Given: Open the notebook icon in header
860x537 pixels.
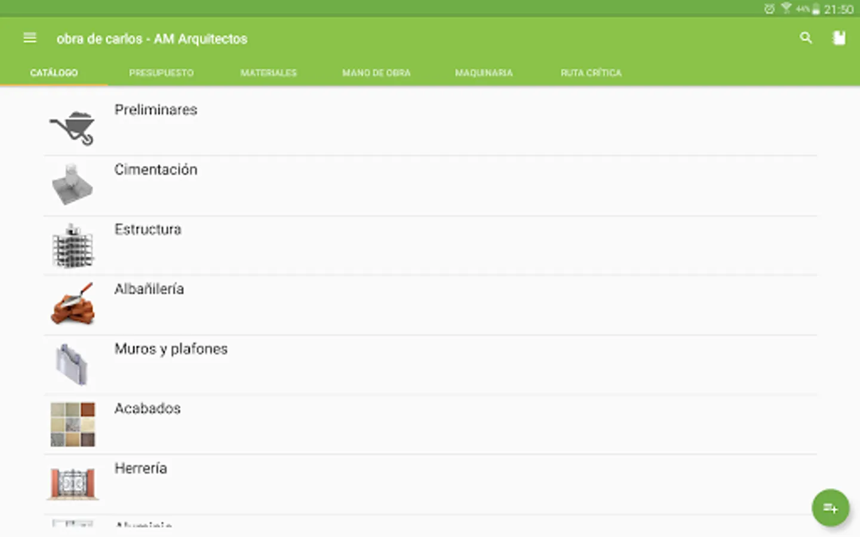Looking at the screenshot, I should tap(839, 38).
